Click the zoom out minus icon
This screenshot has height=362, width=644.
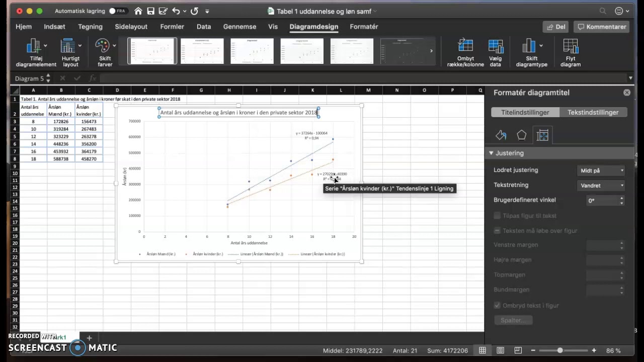(x=533, y=350)
